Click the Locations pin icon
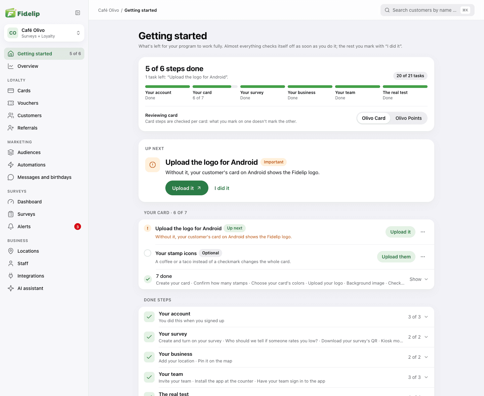This screenshot has height=396, width=484. (11, 251)
